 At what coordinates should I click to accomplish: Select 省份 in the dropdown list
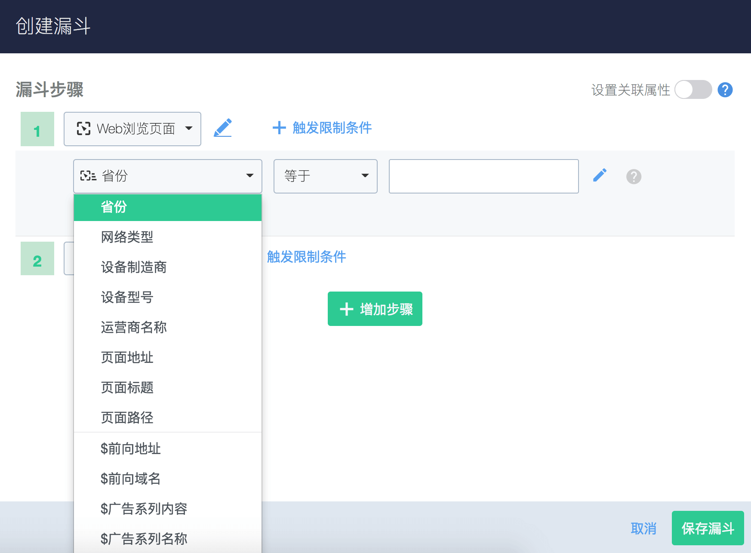(x=167, y=207)
